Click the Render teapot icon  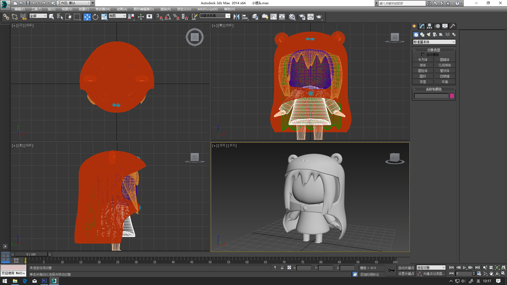click(319, 17)
